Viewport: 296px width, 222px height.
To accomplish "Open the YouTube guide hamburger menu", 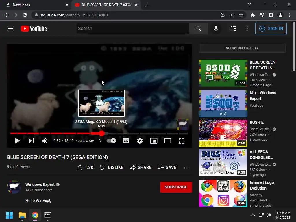I will click(10, 29).
